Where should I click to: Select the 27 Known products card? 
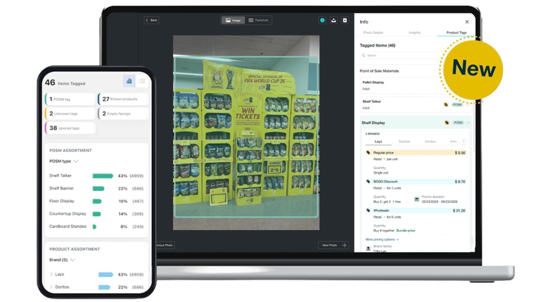pyautogui.click(x=123, y=99)
